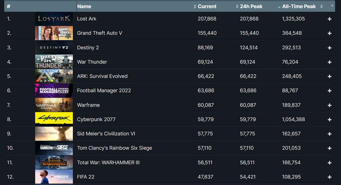The image size is (341, 185).
Task: Sort games by Name column header
Action: (x=84, y=6)
